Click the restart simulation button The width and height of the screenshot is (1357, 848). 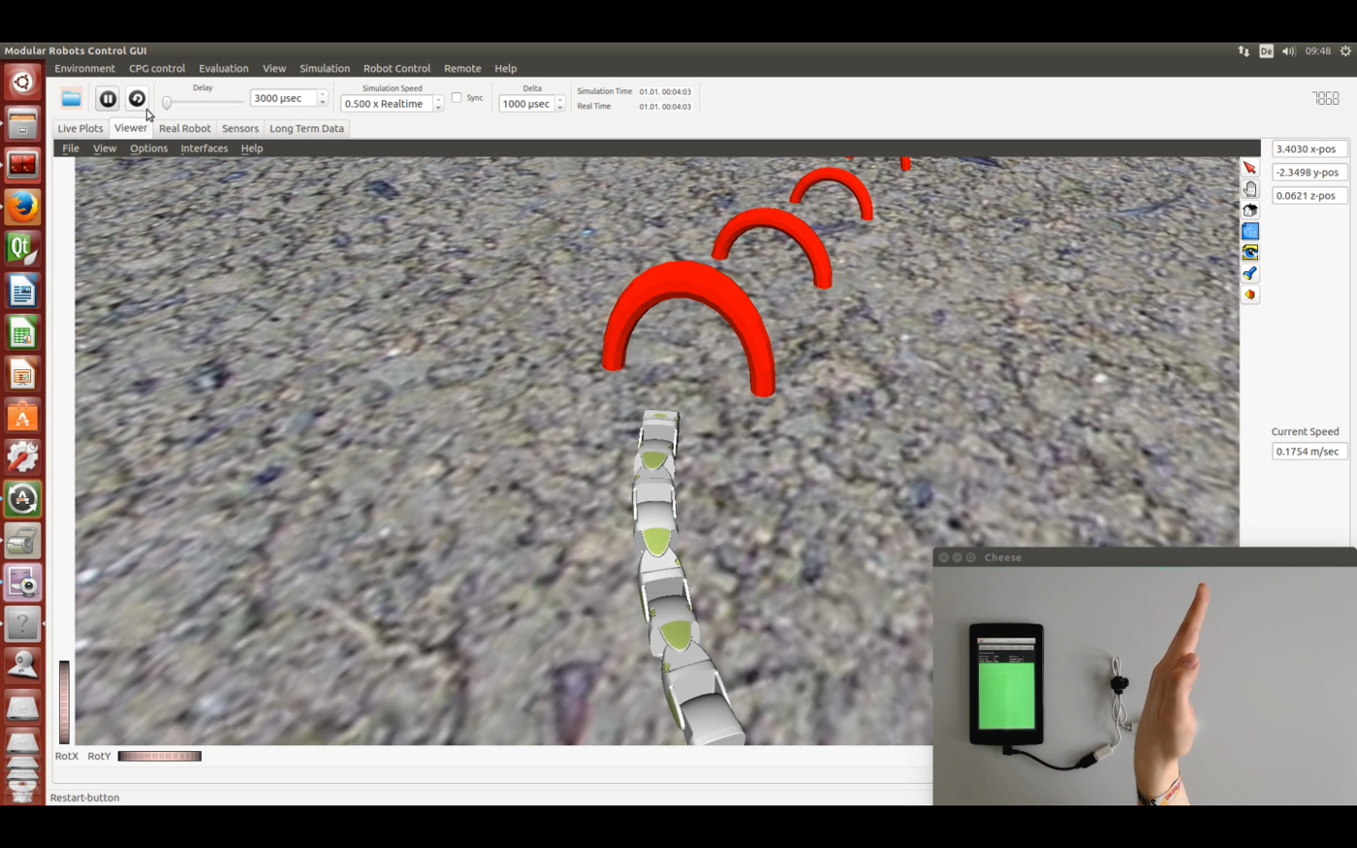(x=137, y=99)
